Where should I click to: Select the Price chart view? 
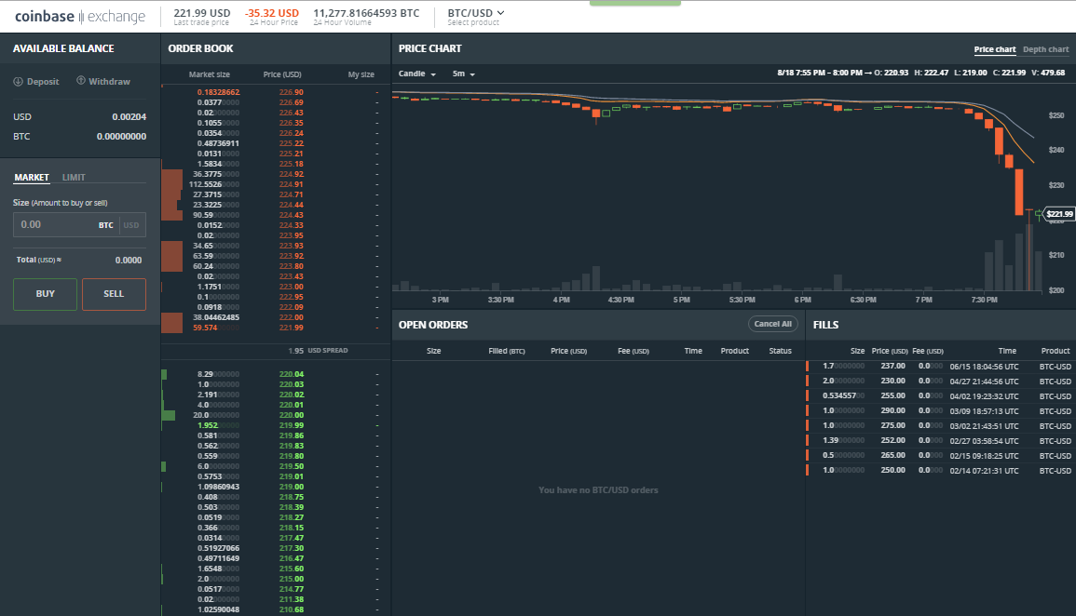(994, 49)
